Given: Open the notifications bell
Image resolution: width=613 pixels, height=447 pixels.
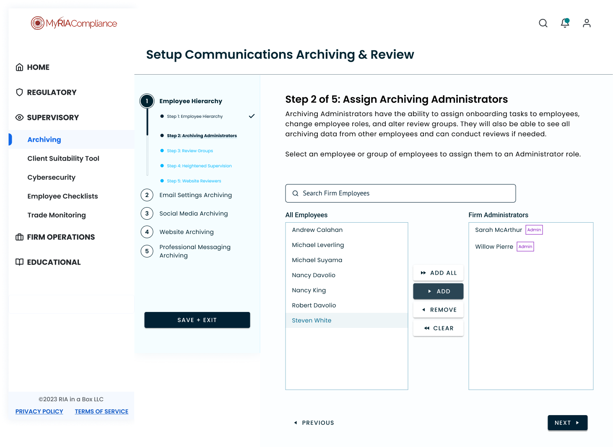Looking at the screenshot, I should [565, 23].
